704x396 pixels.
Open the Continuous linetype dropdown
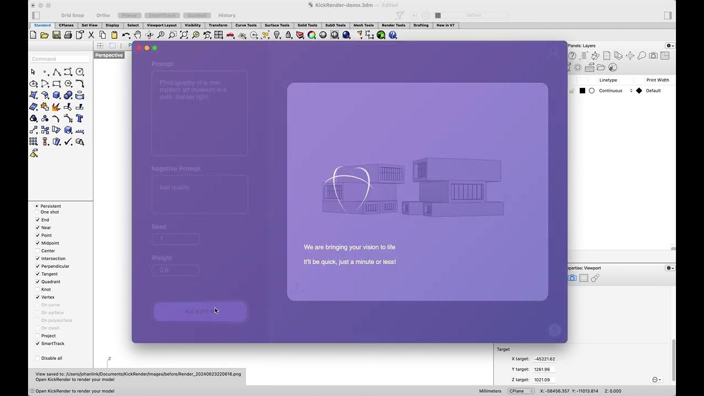point(614,91)
